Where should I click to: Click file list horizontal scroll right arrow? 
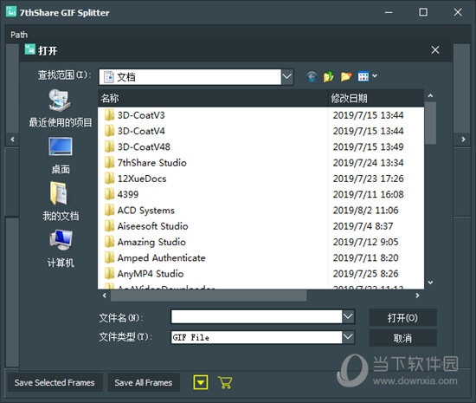[x=417, y=296]
